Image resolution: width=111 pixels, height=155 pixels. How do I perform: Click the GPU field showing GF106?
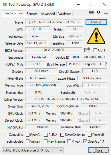38,29
